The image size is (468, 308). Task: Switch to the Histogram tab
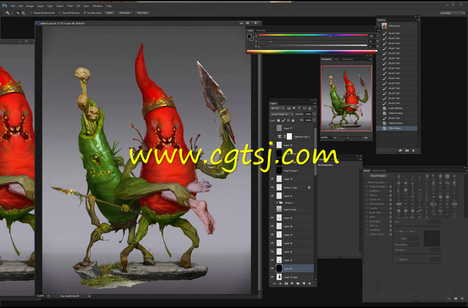tap(347, 59)
